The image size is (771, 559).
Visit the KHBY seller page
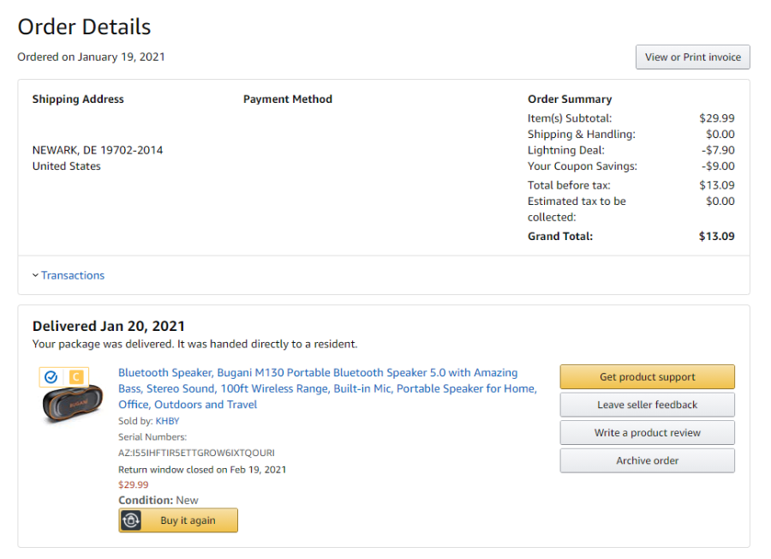pos(167,421)
